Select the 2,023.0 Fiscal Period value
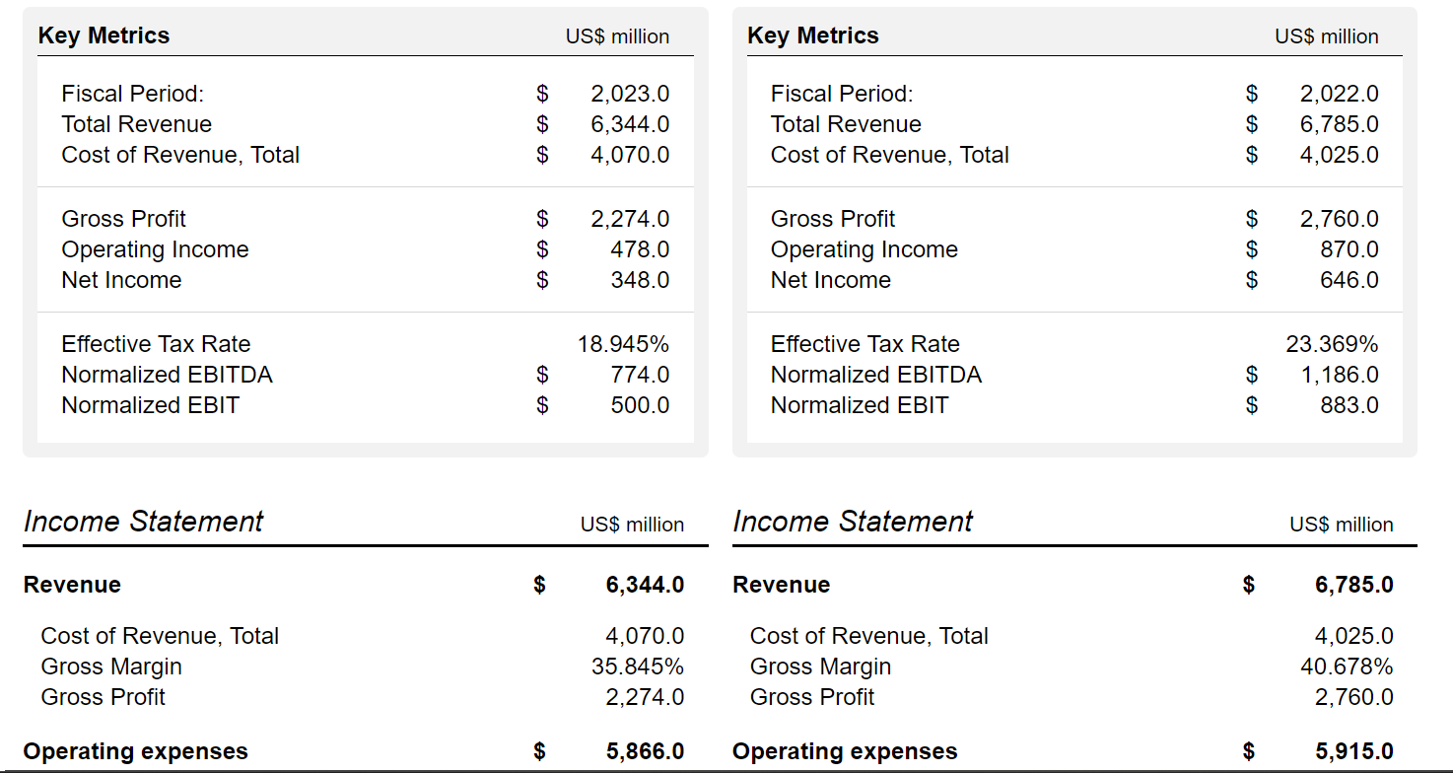The width and height of the screenshot is (1453, 773). pyautogui.click(x=630, y=94)
